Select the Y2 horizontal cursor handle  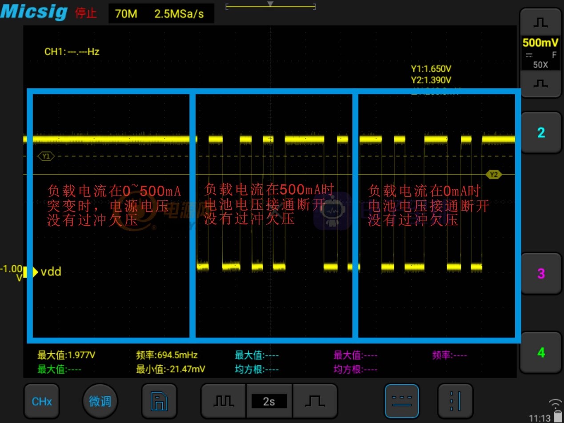point(494,174)
